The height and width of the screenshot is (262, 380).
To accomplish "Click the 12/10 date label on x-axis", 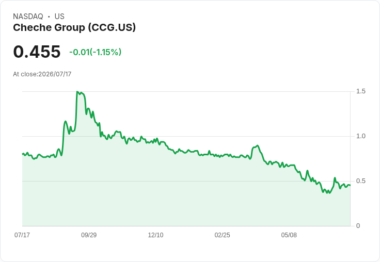I will 155,235.
